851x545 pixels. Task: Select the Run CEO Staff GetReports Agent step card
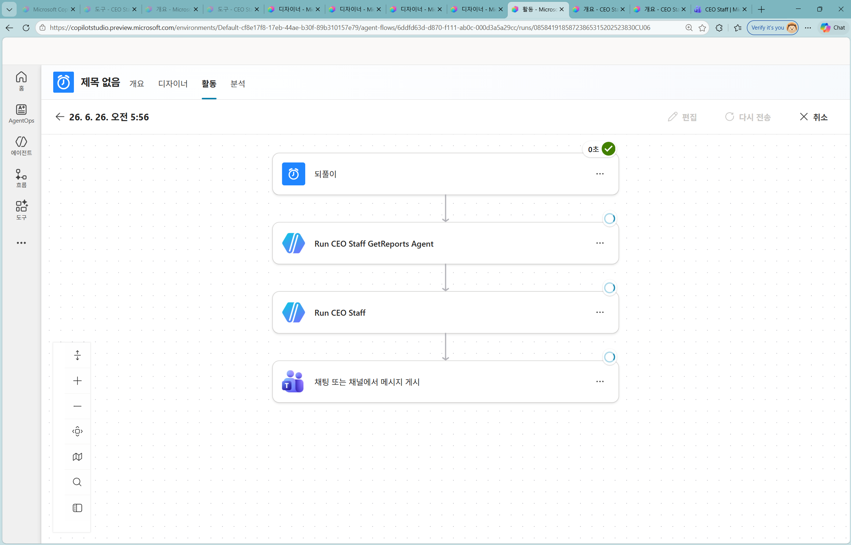click(x=445, y=243)
